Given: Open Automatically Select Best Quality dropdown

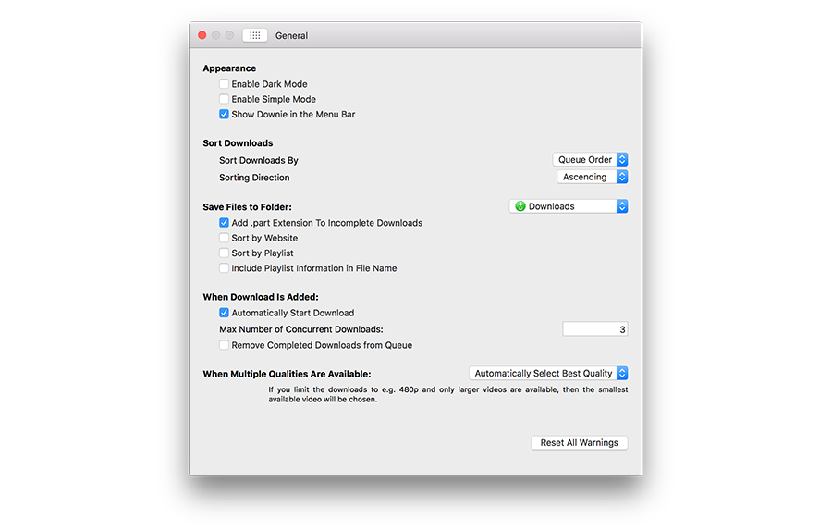Looking at the screenshot, I should (x=548, y=374).
